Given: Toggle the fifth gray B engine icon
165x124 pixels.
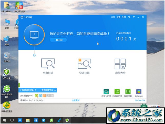Looking at the screenshot, I should pos(52,96).
